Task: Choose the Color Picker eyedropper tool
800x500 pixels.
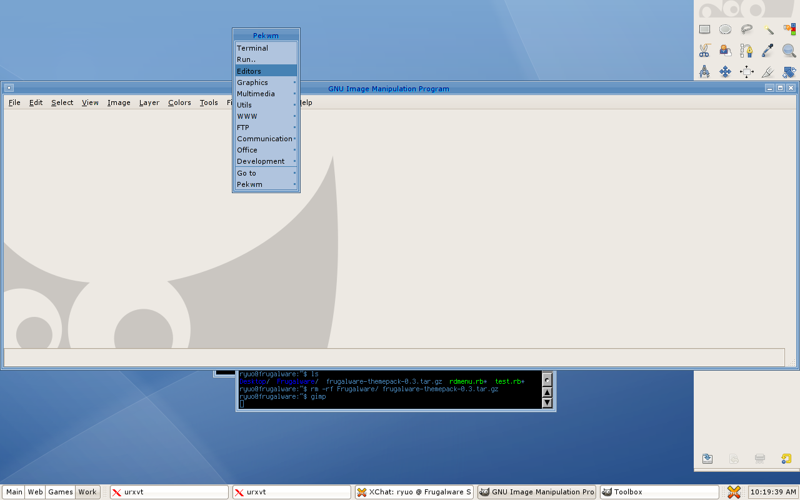Action: [x=768, y=51]
